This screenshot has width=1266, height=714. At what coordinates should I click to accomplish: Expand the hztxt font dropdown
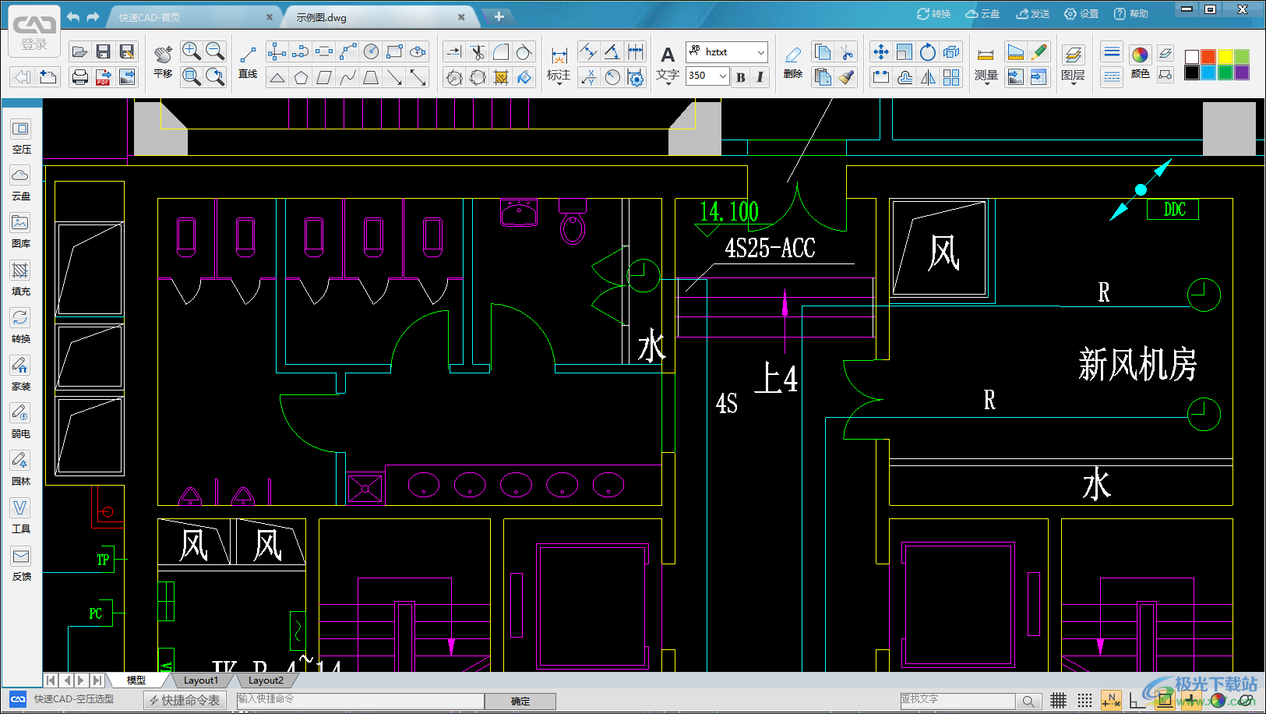click(760, 52)
